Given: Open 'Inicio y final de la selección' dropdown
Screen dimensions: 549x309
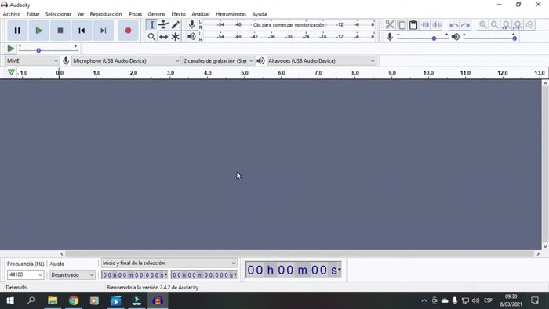Looking at the screenshot, I should click(x=169, y=263).
